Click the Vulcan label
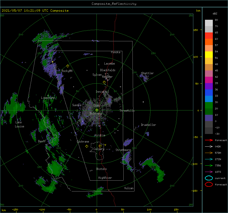Viewport: 228px width, 213px height. click(x=129, y=188)
